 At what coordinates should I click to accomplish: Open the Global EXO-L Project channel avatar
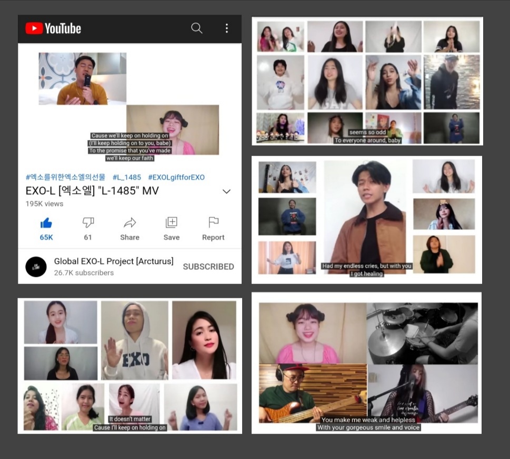coord(36,267)
